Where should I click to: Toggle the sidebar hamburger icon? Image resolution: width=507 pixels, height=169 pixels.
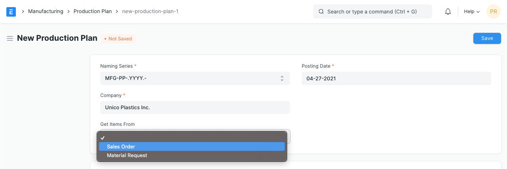coord(10,38)
